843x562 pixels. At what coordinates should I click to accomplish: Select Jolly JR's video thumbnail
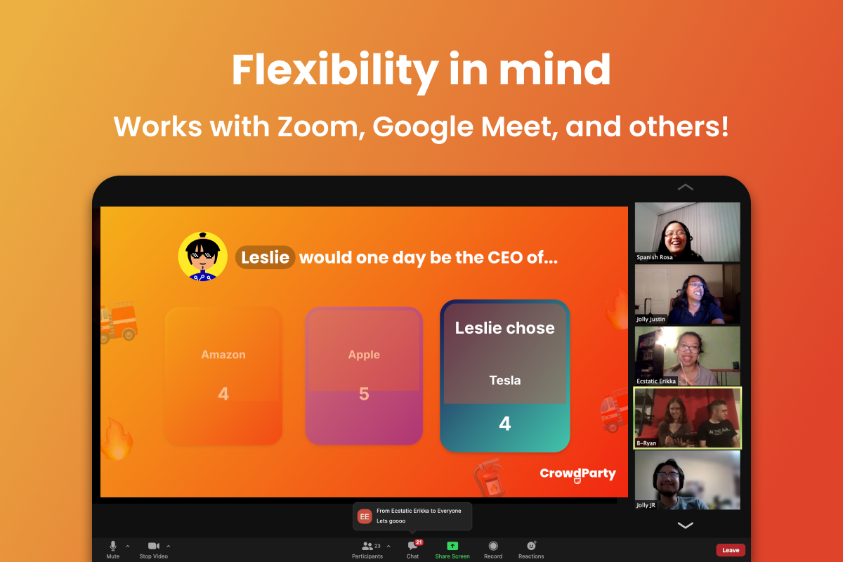688,480
